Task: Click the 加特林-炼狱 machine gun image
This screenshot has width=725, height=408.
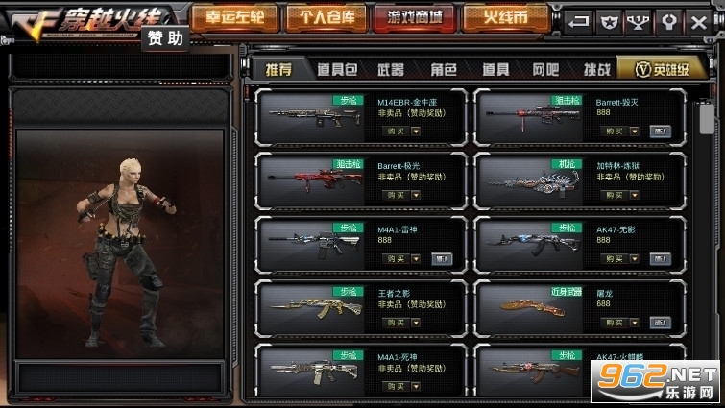Action: click(533, 181)
